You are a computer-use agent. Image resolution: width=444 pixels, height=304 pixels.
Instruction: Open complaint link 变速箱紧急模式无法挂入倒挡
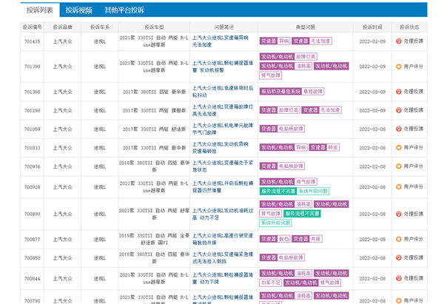click(x=223, y=257)
